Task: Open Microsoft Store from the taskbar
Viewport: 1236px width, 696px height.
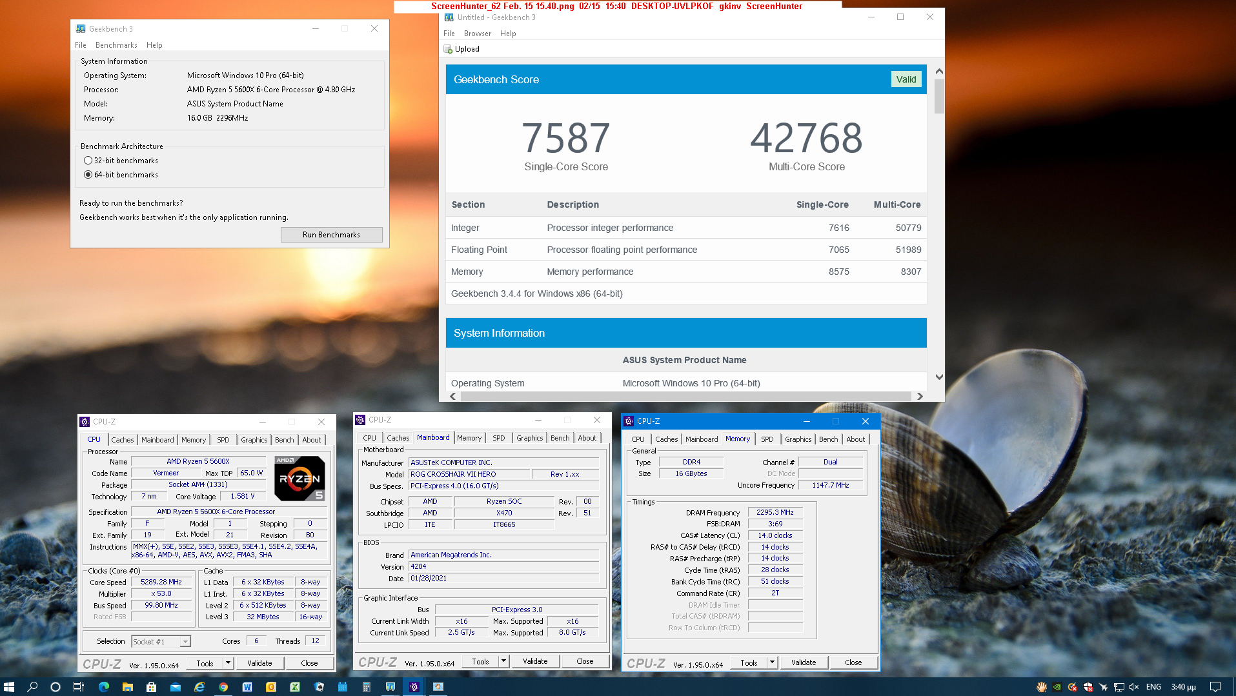Action: (x=152, y=687)
